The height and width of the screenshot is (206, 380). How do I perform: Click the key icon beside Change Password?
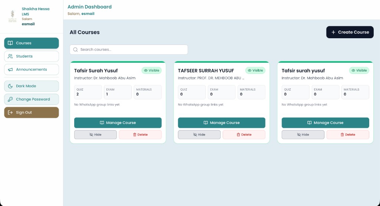(10, 99)
